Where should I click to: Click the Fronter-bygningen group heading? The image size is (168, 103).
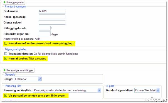pos(15,6)
